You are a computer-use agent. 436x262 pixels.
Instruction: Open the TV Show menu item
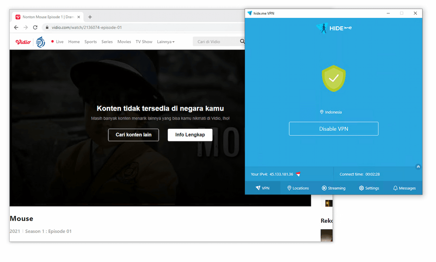click(144, 42)
